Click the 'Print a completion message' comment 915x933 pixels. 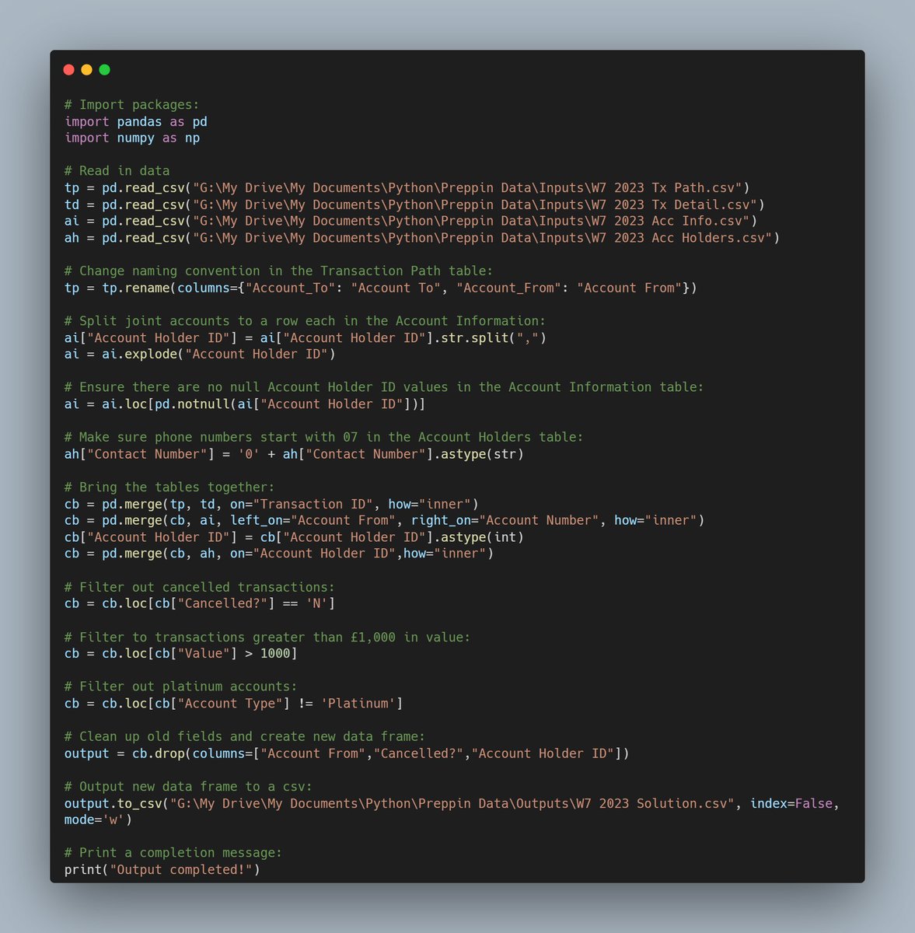point(173,853)
